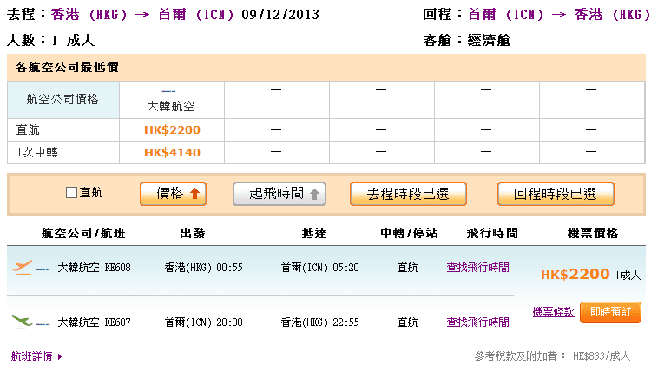Screen dimensions: 651x372
Task: Click the airline logo beside flight KE608
Action: tap(23, 268)
